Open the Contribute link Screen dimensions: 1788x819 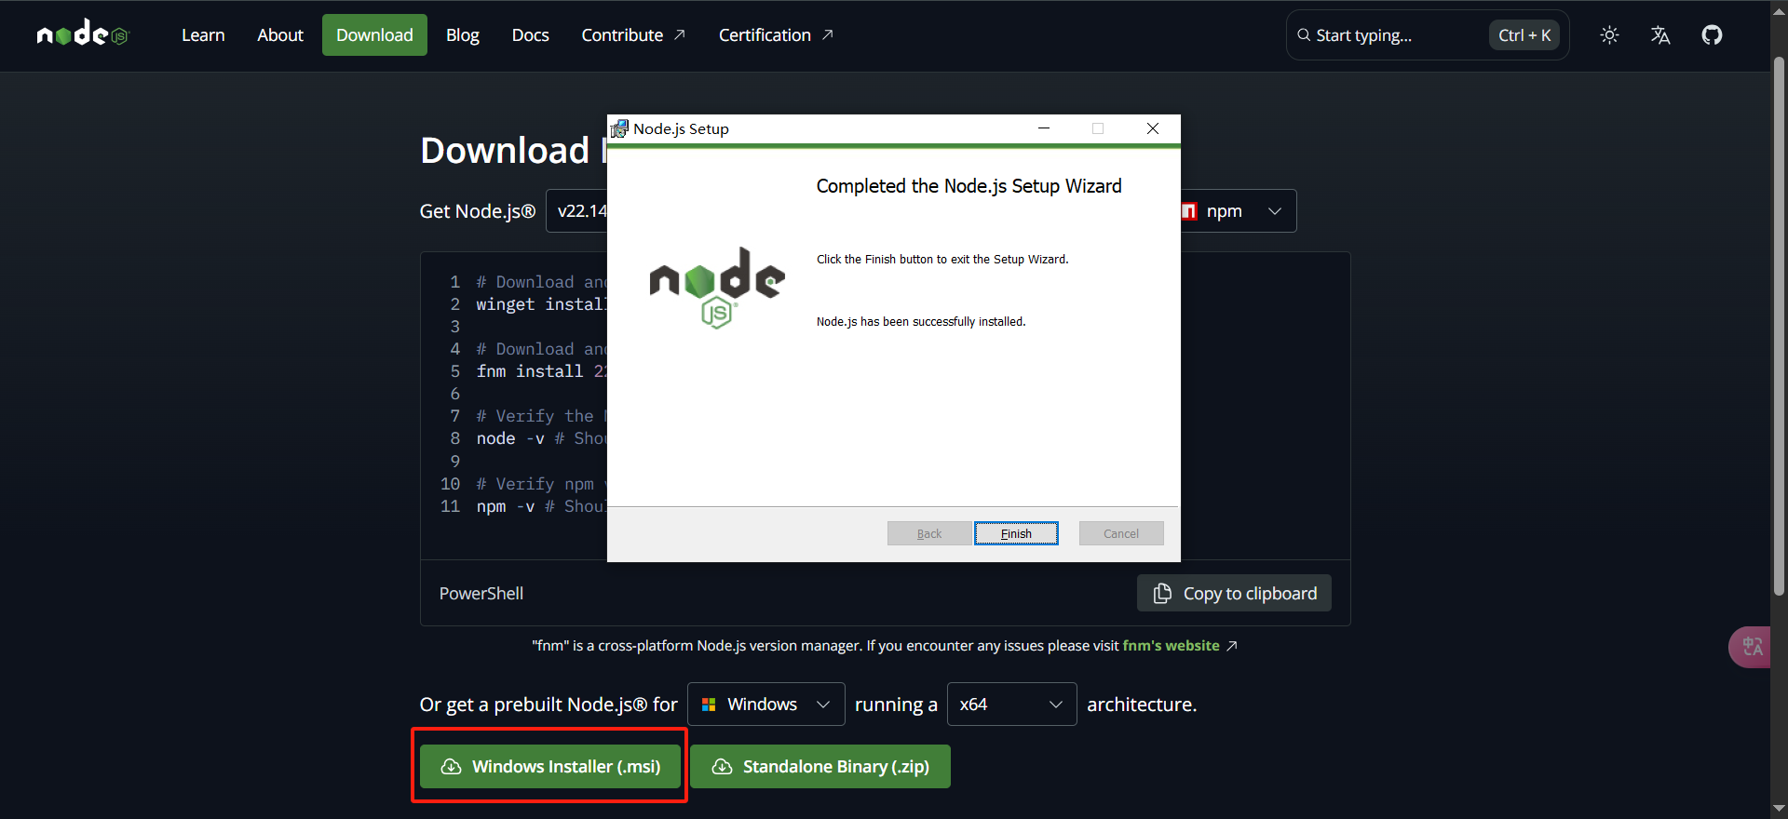[633, 35]
